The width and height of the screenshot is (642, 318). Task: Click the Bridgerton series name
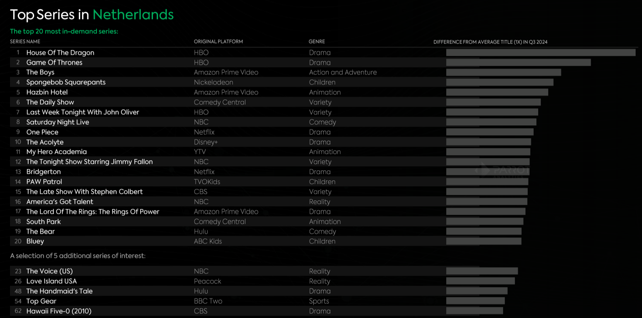click(x=43, y=172)
